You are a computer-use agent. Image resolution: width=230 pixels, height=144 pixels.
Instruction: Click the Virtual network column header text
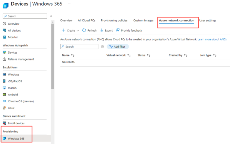[x=116, y=55]
